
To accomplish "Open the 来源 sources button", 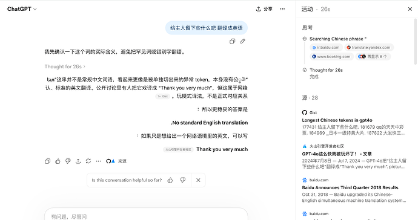I will click(116, 161).
